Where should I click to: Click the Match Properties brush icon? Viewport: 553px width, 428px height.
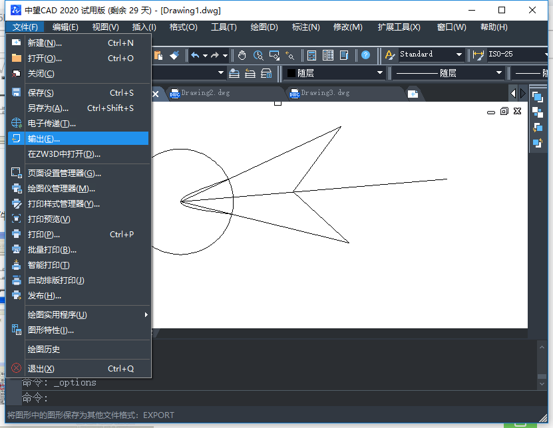(174, 55)
